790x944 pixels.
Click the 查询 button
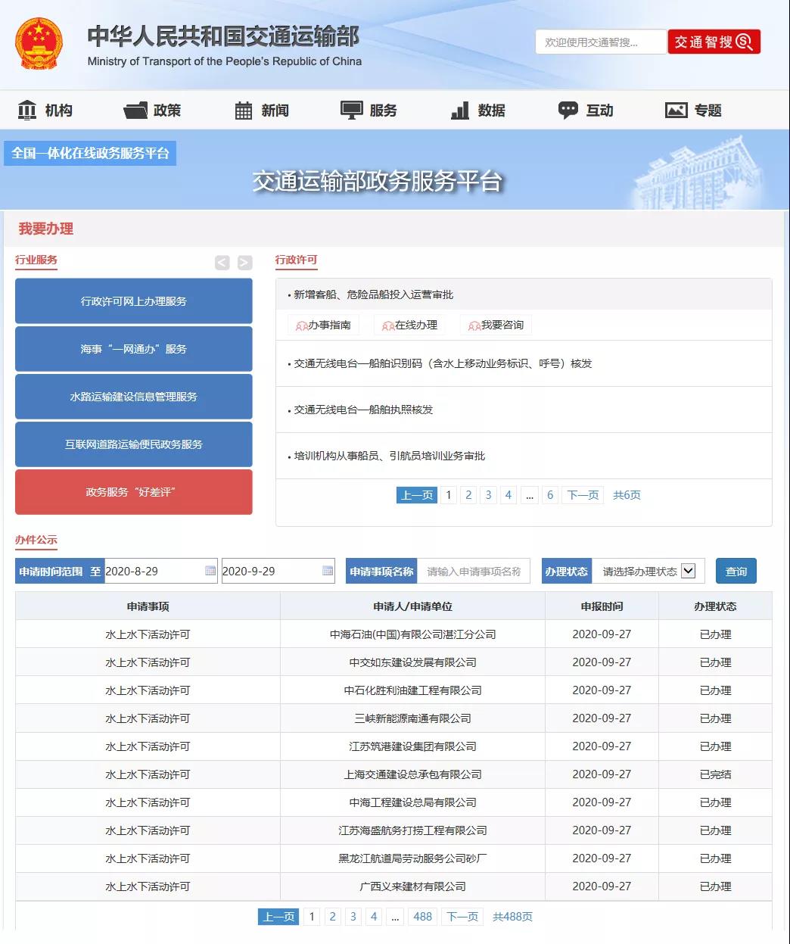tap(736, 572)
